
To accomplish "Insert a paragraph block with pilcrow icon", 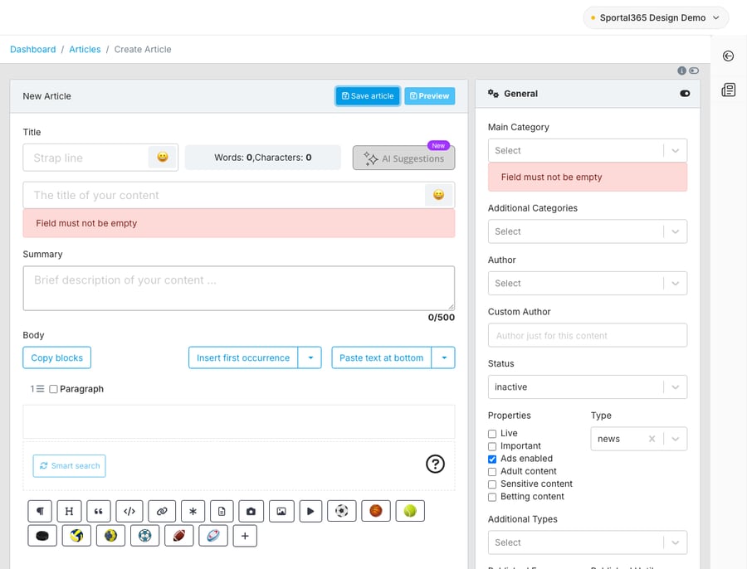I will coord(40,511).
